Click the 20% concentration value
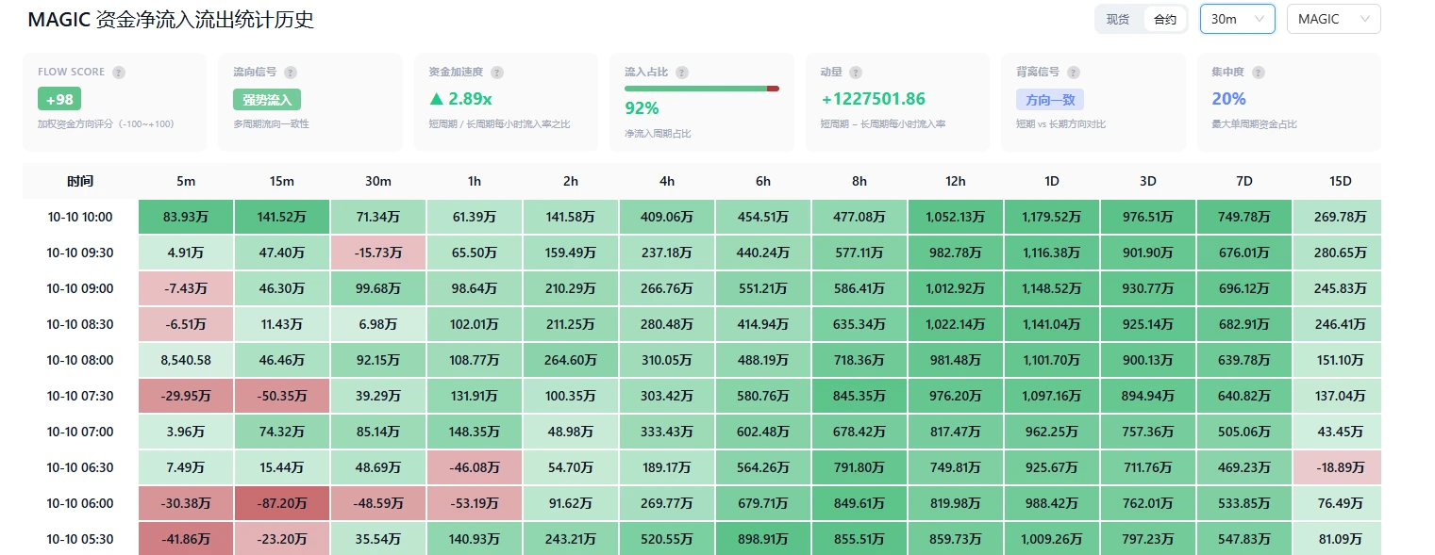This screenshot has width=1435, height=555. (x=1228, y=99)
